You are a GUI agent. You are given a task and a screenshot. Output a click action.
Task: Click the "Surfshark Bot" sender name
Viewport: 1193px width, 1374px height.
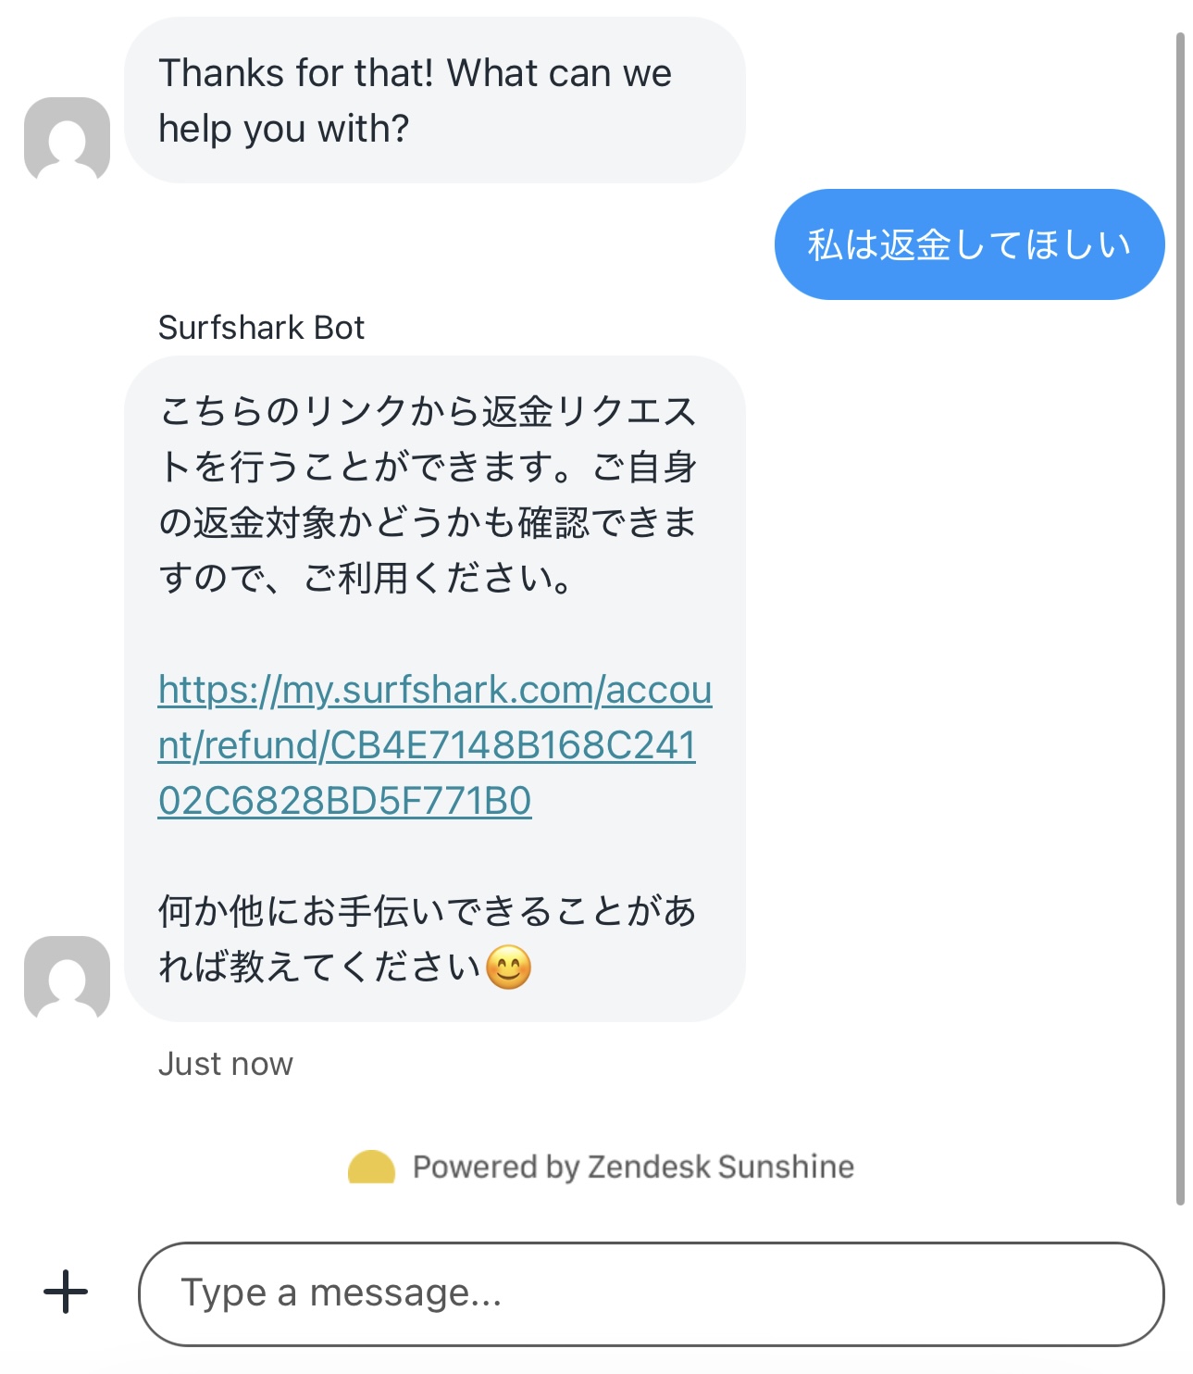click(261, 328)
